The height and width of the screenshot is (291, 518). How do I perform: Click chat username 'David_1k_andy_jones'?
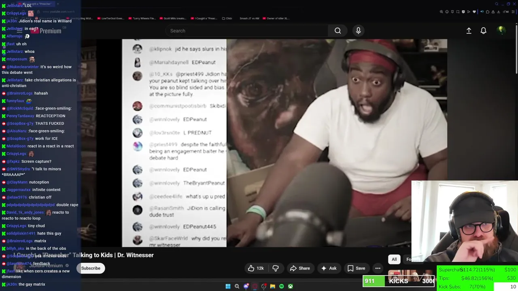(x=25, y=213)
